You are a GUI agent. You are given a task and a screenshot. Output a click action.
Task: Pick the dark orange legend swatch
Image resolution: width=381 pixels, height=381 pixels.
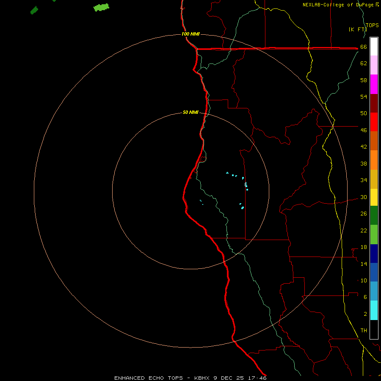point(374,141)
